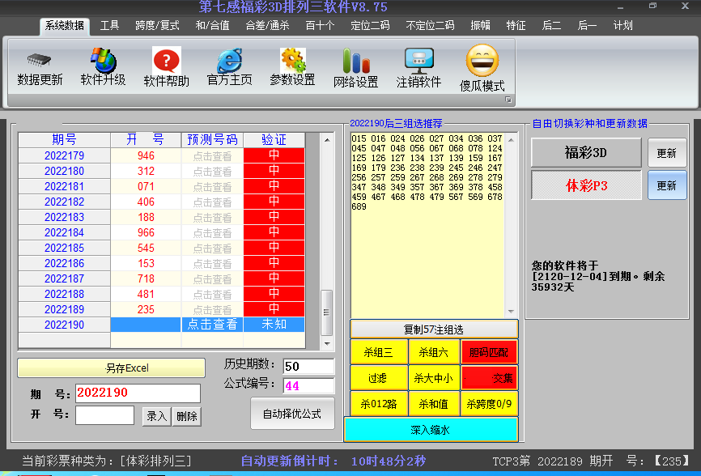Open 软件帮助 help icon
Viewport: 701px width, 476px height.
(x=166, y=60)
